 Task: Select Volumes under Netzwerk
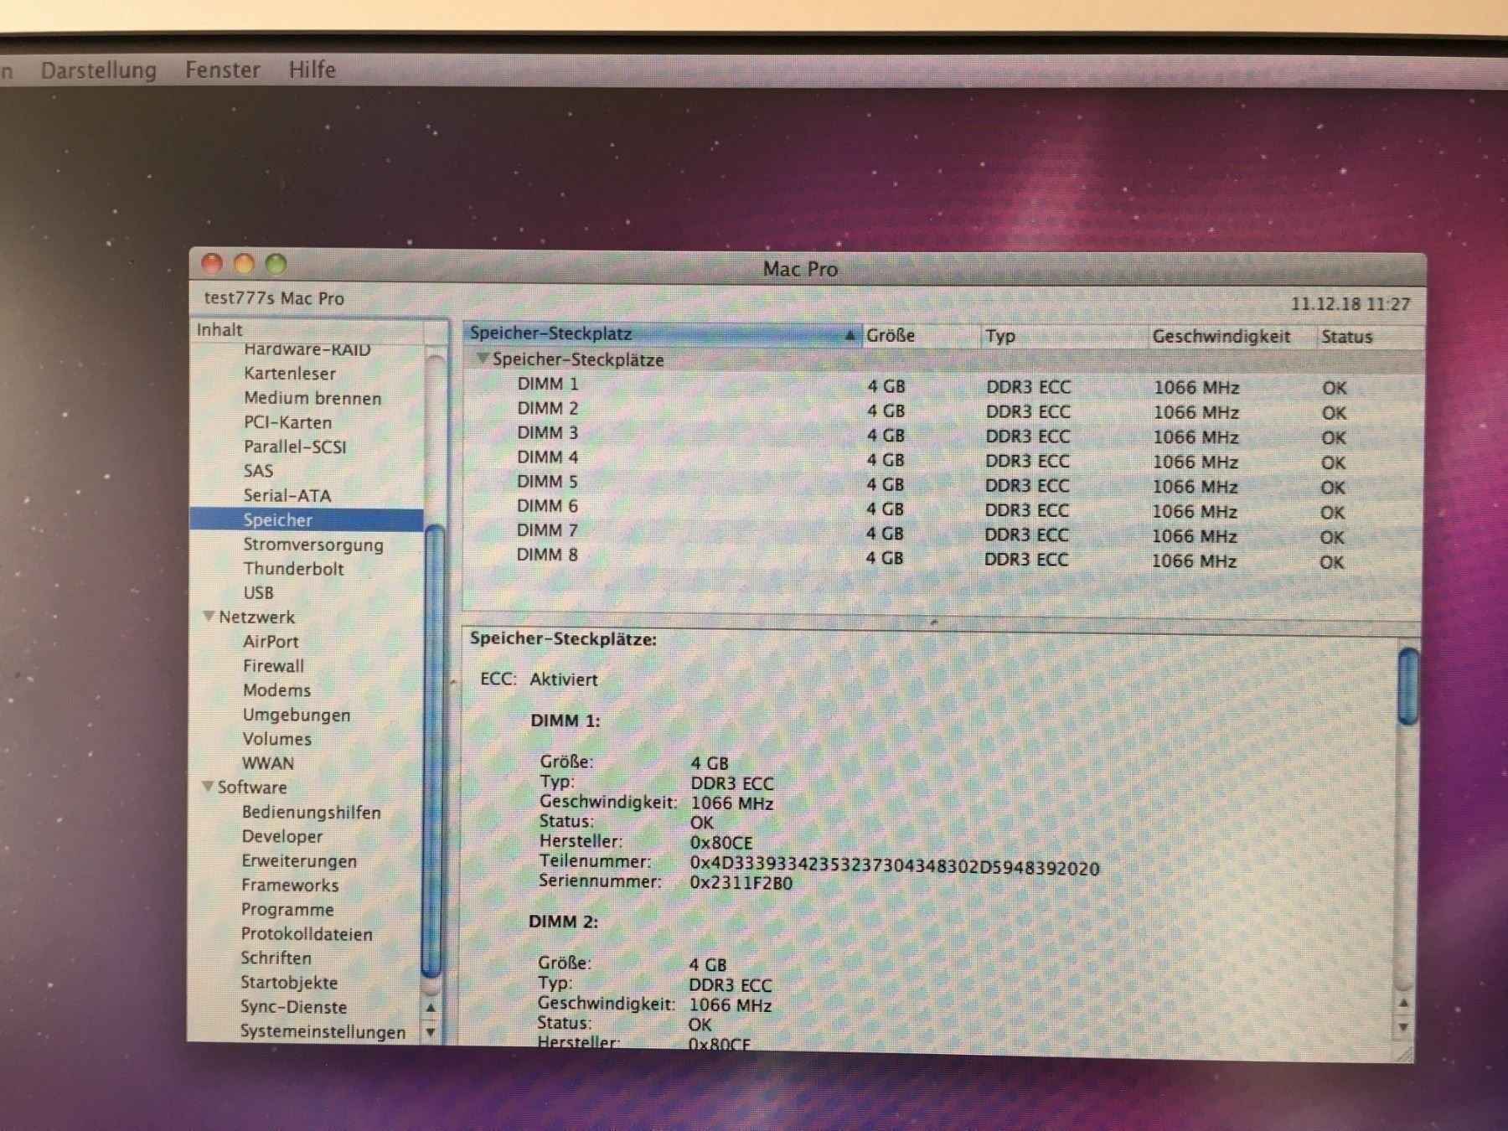click(276, 738)
